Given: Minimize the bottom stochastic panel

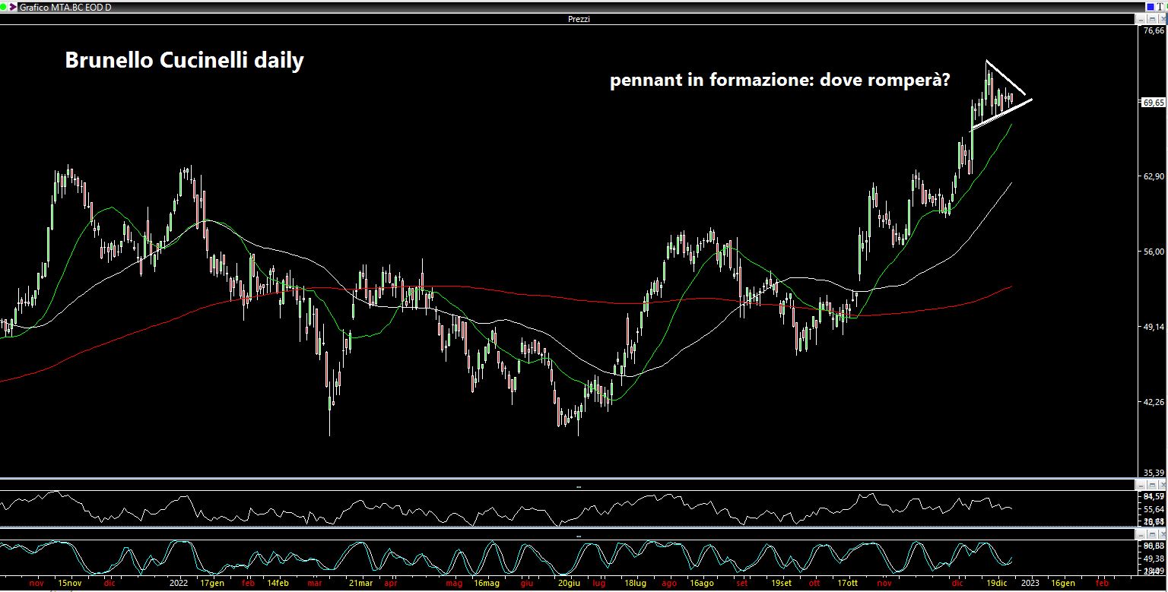Looking at the screenshot, I should click(1141, 535).
